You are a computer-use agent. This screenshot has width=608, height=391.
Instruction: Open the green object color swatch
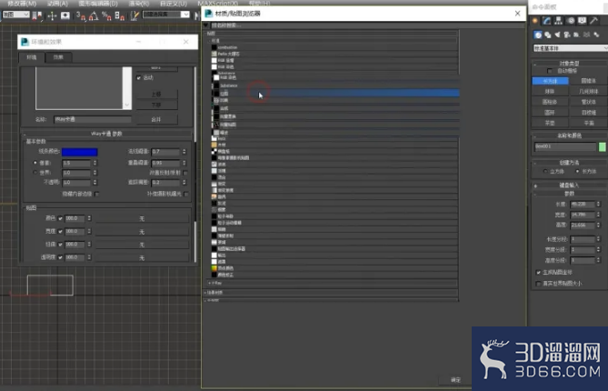pos(603,146)
